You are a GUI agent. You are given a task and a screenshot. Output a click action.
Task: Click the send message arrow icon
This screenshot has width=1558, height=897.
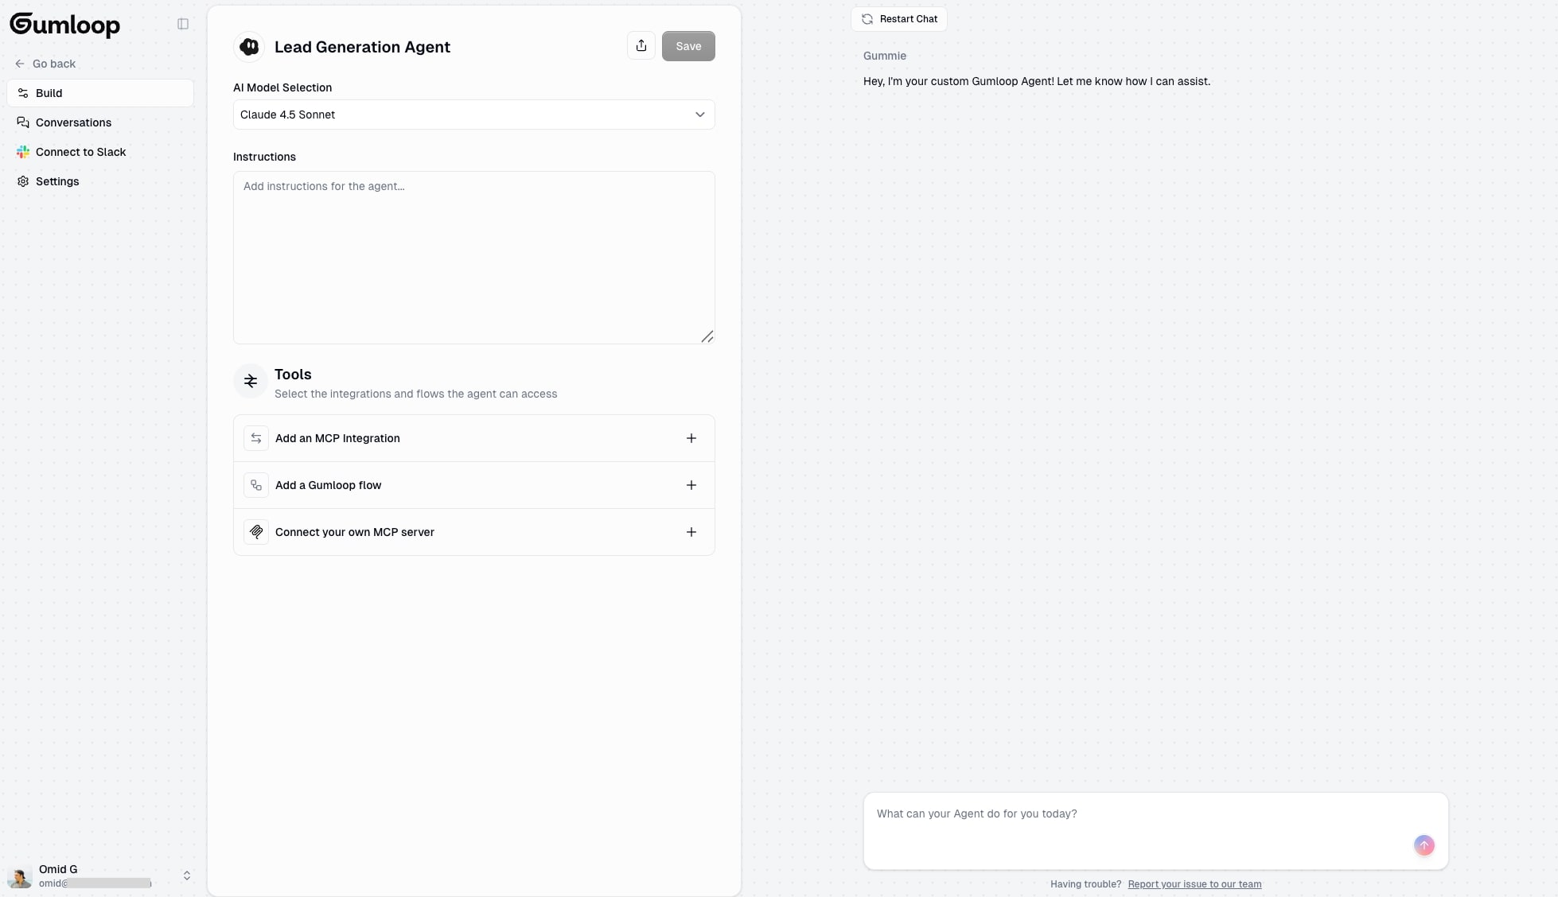1424,845
